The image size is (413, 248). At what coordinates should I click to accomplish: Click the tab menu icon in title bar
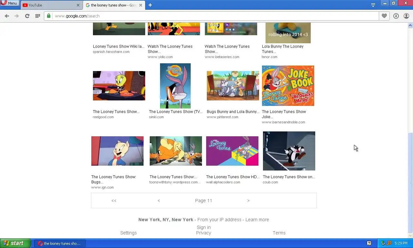point(373,5)
